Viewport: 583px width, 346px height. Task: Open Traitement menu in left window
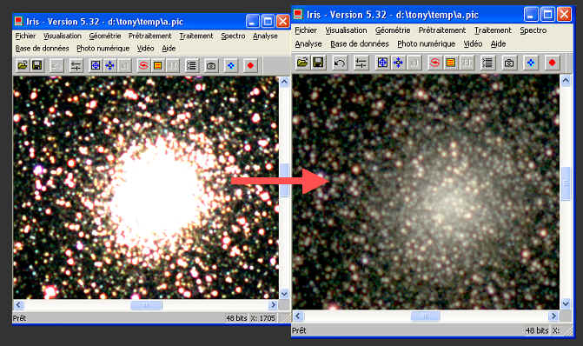point(196,37)
